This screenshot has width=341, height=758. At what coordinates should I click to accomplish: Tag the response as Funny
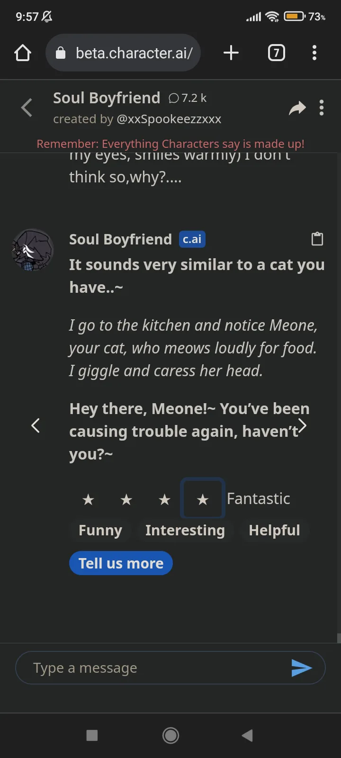point(100,530)
